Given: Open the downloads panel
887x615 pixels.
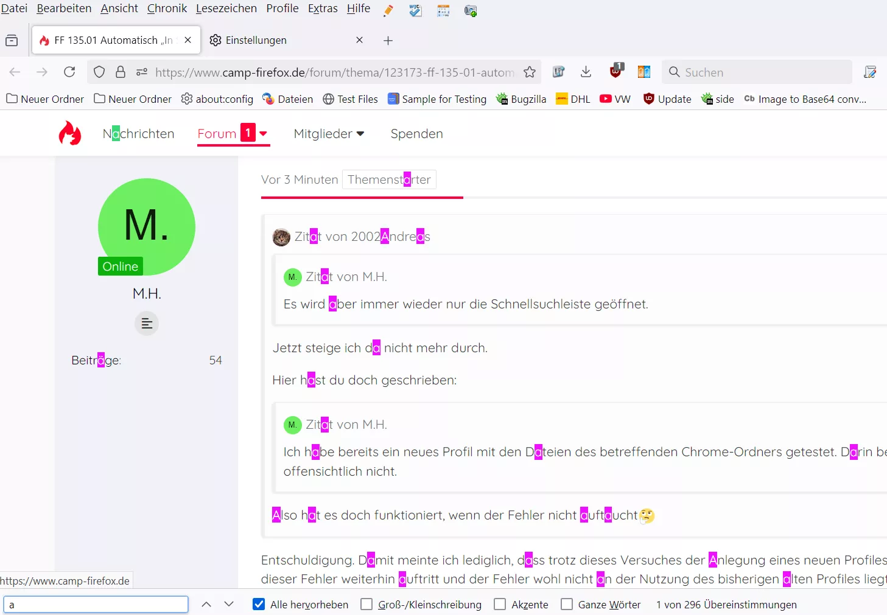Looking at the screenshot, I should pyautogui.click(x=586, y=72).
